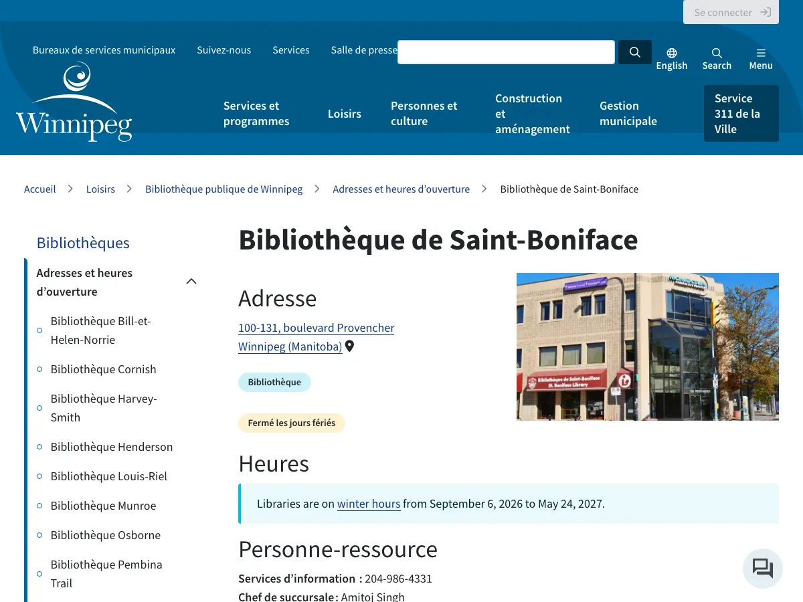803x602 pixels.
Task: Click phone number 204-986-4331
Action: click(398, 579)
